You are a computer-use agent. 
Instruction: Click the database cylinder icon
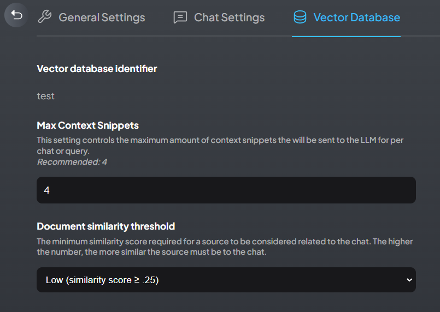pyautogui.click(x=300, y=17)
